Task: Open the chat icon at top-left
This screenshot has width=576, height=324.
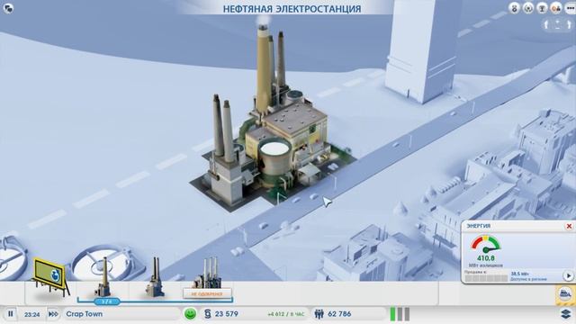Action: point(8,8)
